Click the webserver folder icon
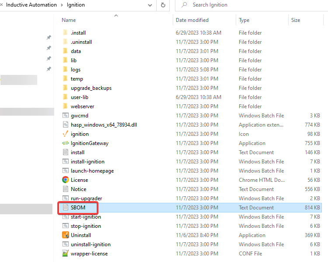 pyautogui.click(x=65, y=106)
